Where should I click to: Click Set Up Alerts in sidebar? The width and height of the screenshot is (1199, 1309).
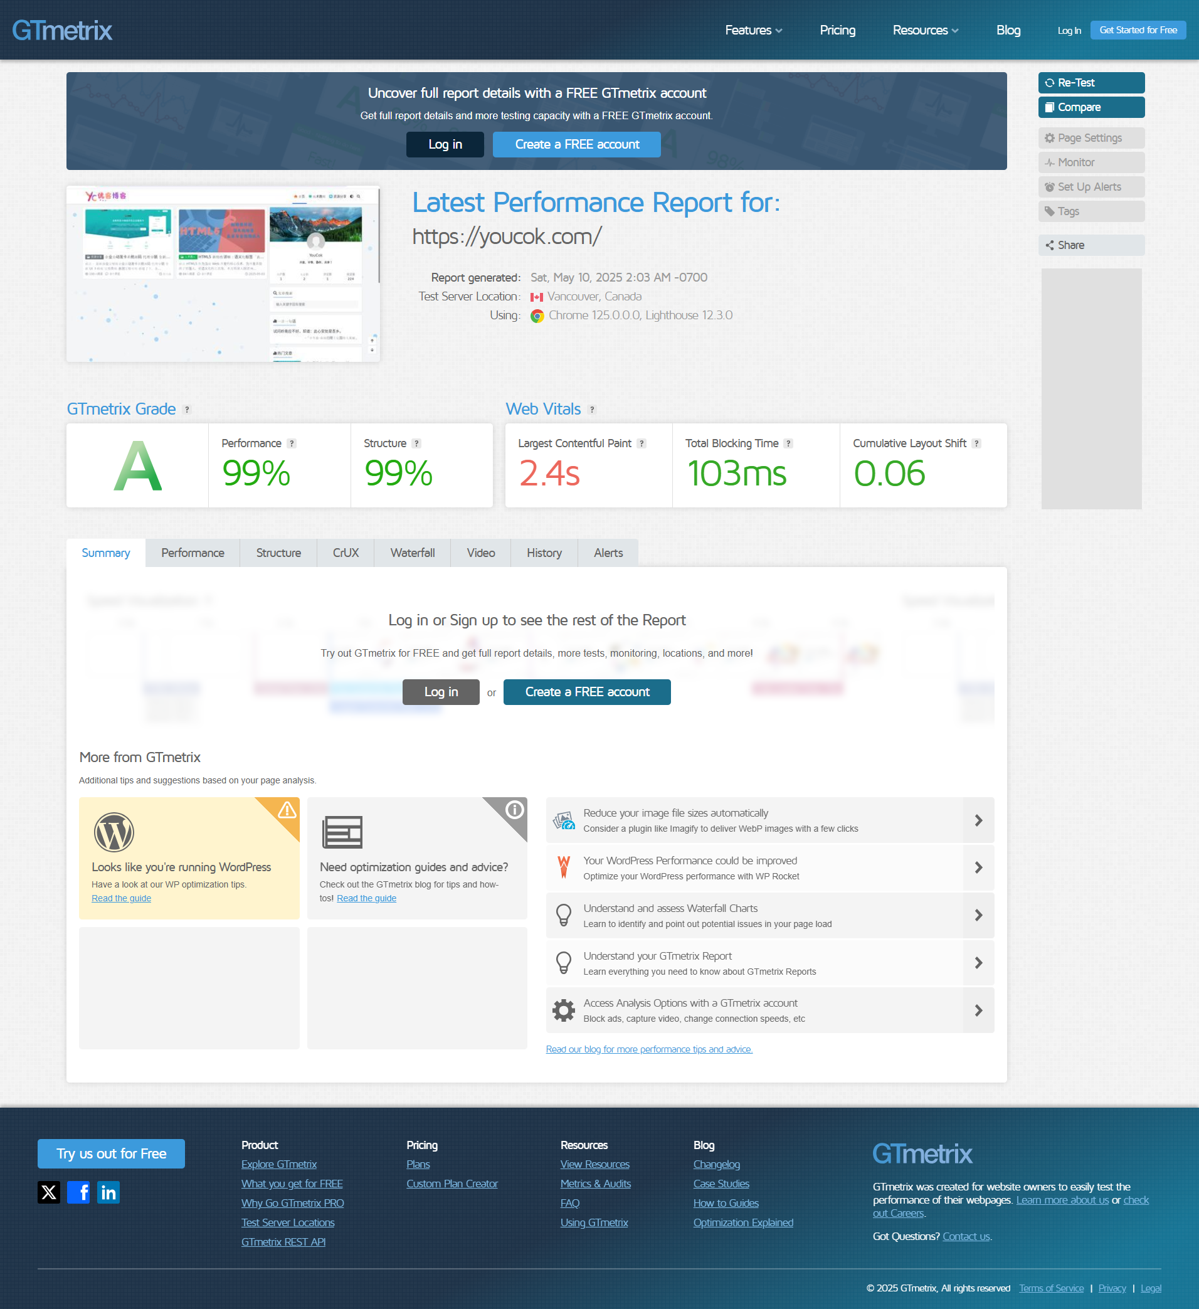(x=1091, y=187)
